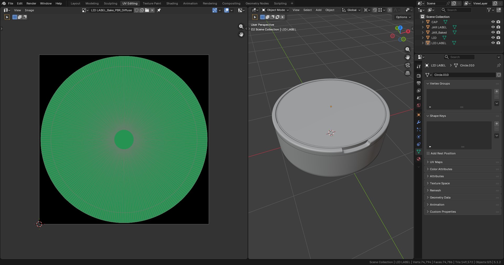The height and width of the screenshot is (265, 504).
Task: Click zoom magnifier in 3D viewport
Action: [x=408, y=49]
